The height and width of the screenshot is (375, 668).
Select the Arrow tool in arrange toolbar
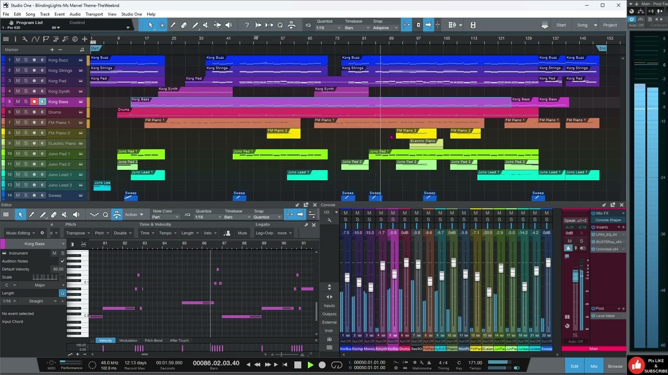coord(151,25)
